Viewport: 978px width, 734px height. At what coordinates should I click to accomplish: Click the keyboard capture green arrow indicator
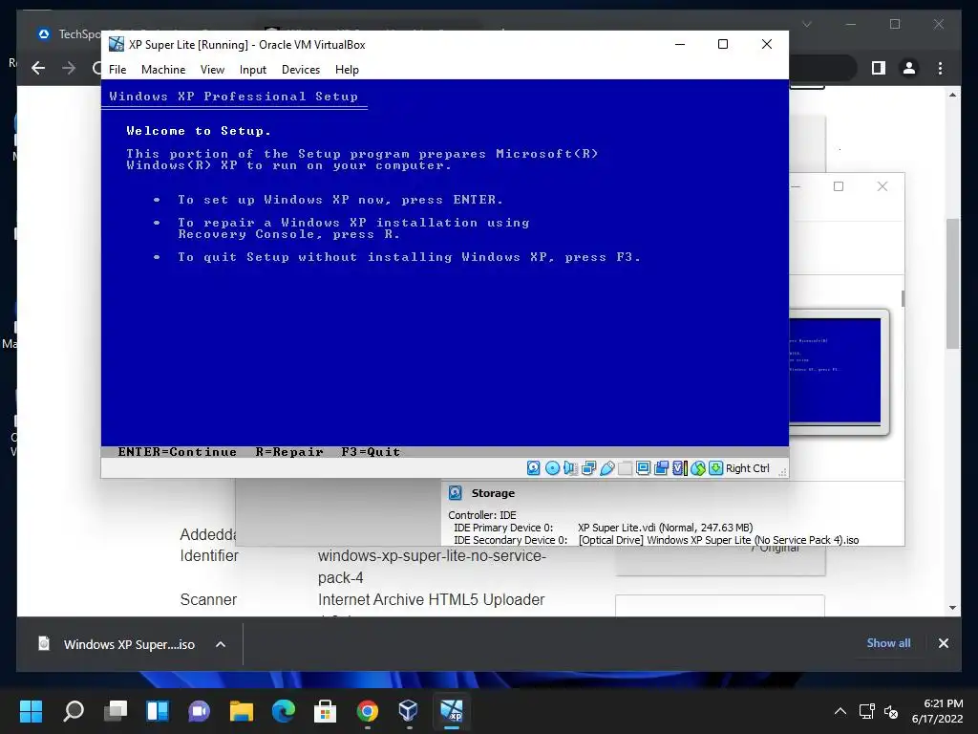point(715,468)
